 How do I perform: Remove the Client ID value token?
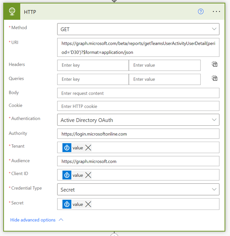(88, 175)
